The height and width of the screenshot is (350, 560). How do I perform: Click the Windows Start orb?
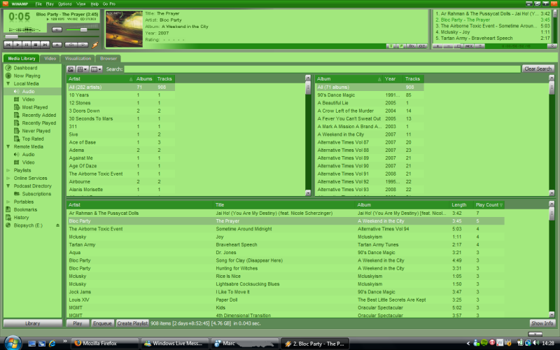[13, 343]
